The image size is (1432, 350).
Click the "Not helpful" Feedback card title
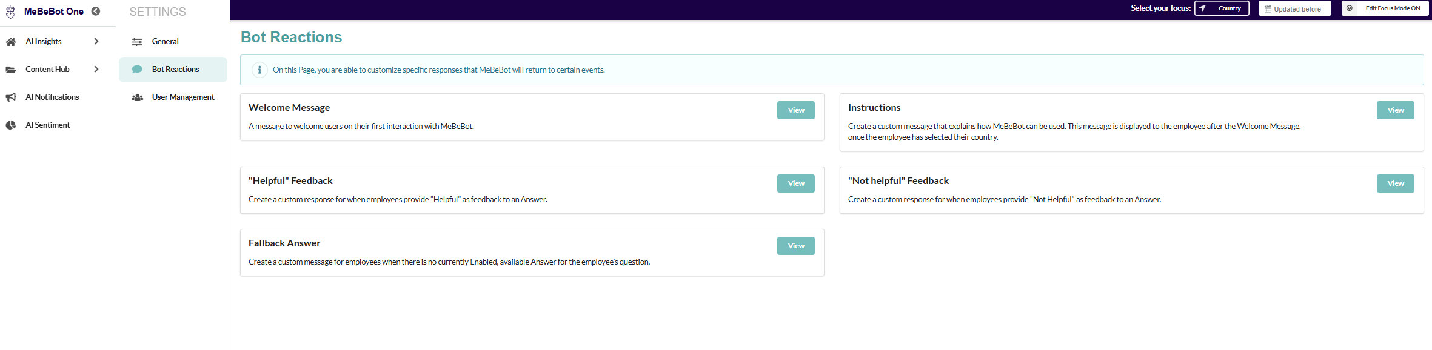click(898, 181)
